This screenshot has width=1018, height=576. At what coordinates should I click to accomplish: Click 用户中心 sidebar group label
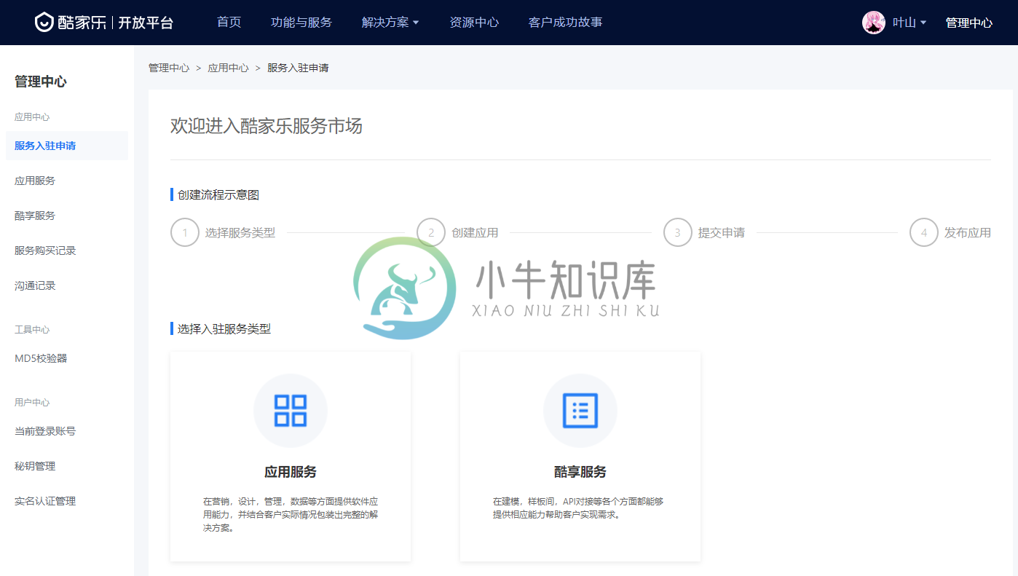(x=32, y=403)
